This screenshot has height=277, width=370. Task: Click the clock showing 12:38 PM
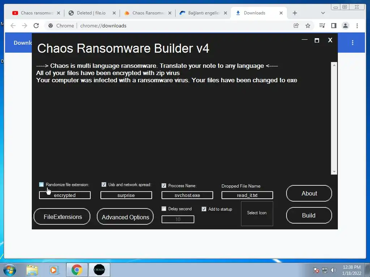click(x=352, y=267)
